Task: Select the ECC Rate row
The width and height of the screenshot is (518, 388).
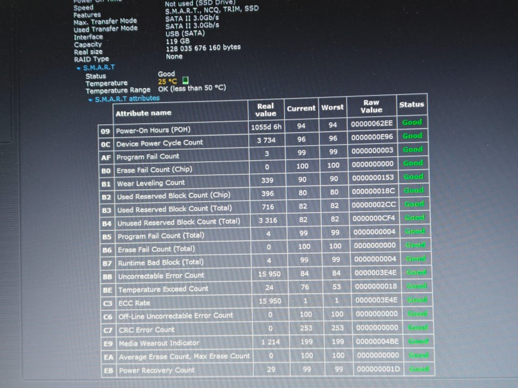Action: pos(267,302)
